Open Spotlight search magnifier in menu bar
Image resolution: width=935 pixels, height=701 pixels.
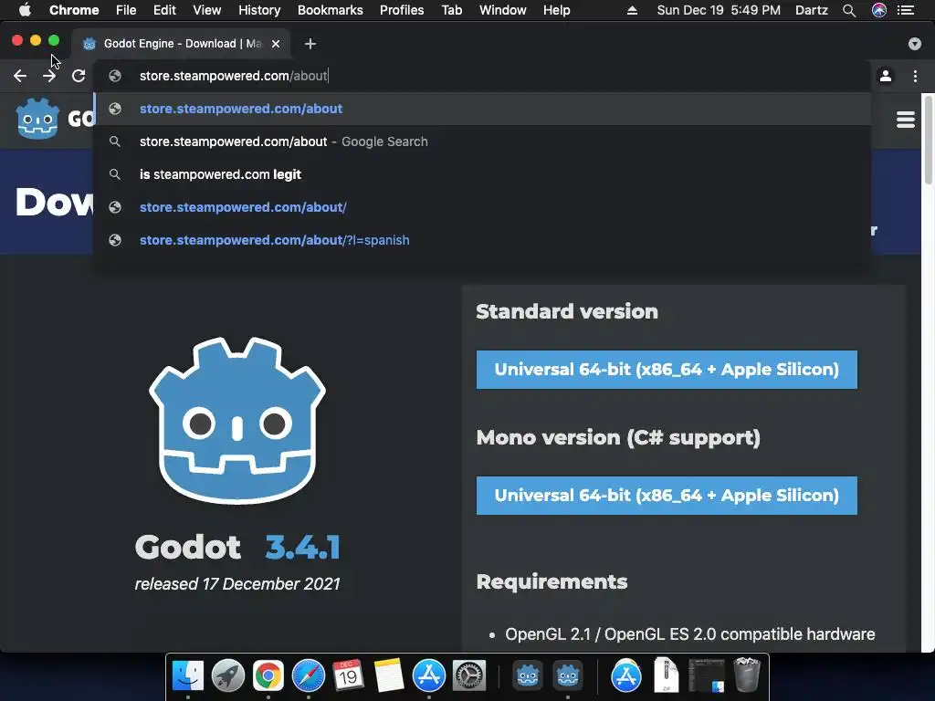pos(849,10)
